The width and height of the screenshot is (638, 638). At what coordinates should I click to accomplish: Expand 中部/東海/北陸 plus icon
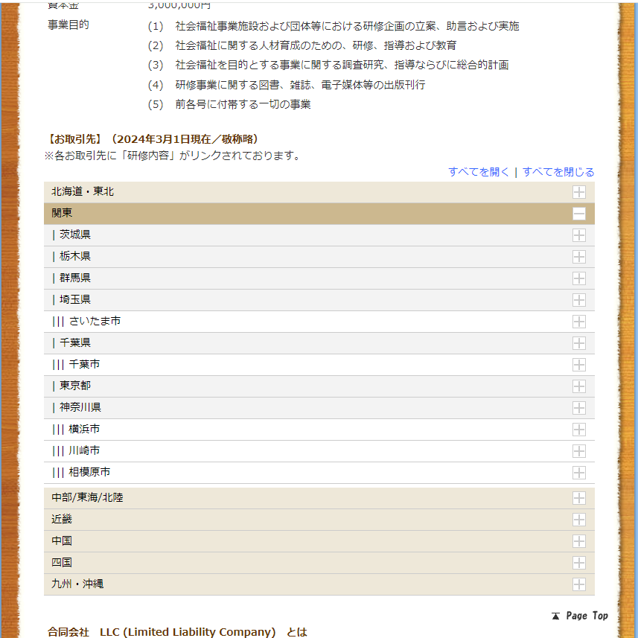(x=578, y=498)
